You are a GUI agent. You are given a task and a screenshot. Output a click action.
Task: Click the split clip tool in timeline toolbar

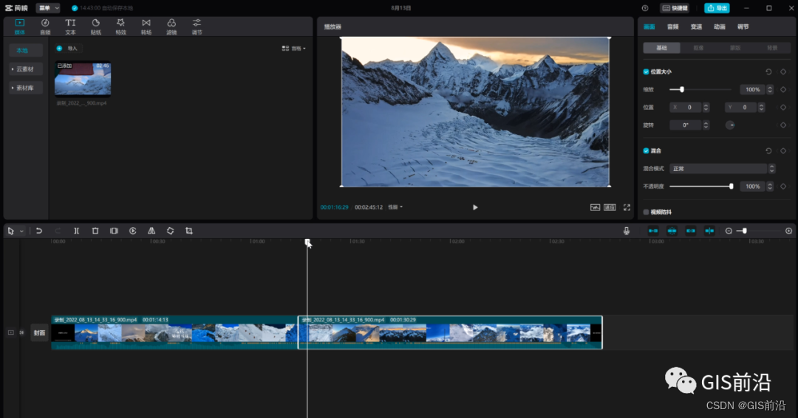tap(76, 231)
